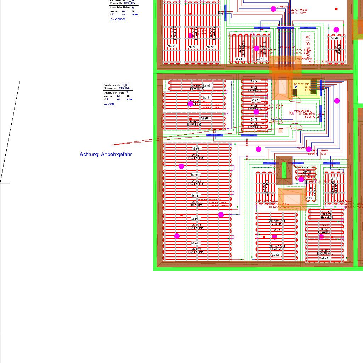Select the 'Anzahl der Netze 7' row

[x=116, y=92]
